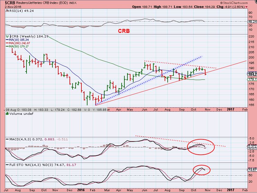Click the $CRB ticker symbol in the header
Screen dimensions: 257x193
pyautogui.click(x=10, y=3)
